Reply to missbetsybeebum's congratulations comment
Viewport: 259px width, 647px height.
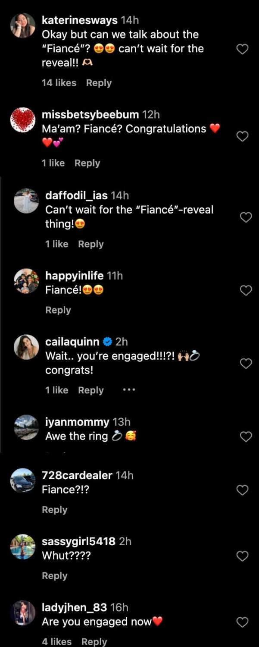(x=87, y=163)
